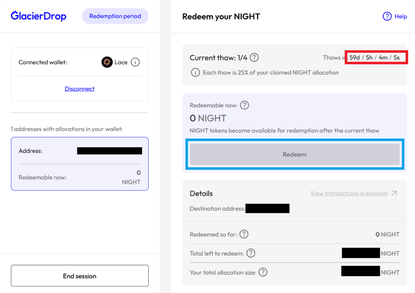Click the Lace wallet logo icon
Screen dimensions: 415x293
pyautogui.click(x=107, y=62)
